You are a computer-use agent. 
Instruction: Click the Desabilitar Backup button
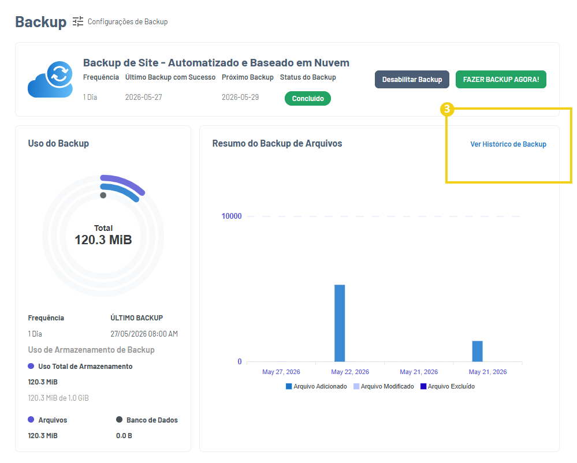point(412,80)
